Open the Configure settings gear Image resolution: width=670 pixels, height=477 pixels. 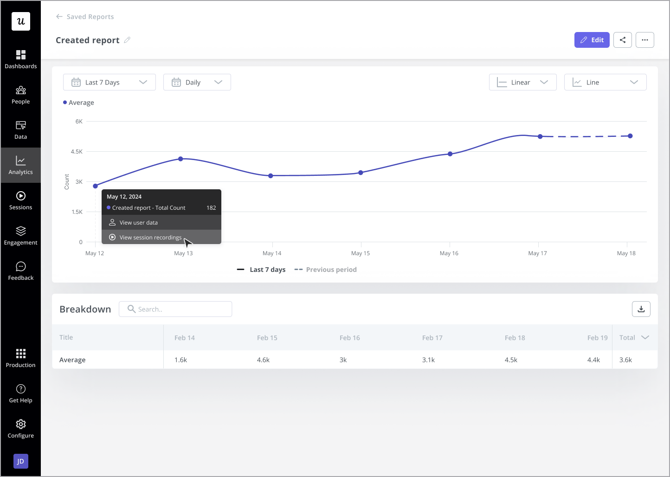21,429
